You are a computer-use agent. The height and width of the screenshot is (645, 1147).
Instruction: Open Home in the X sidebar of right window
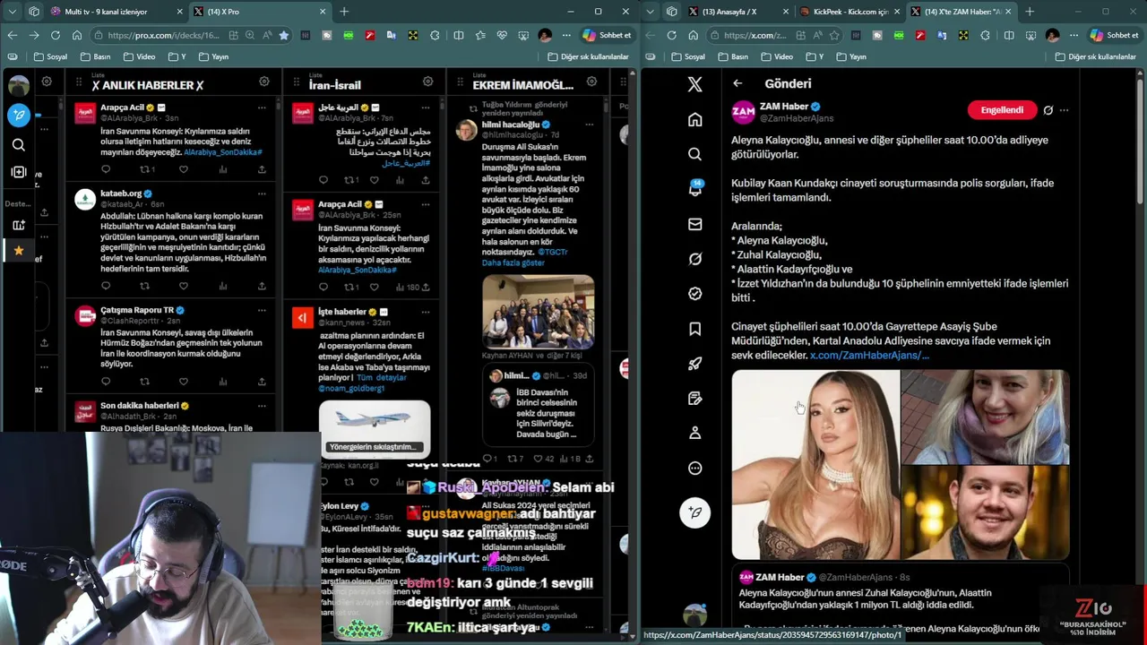694,119
